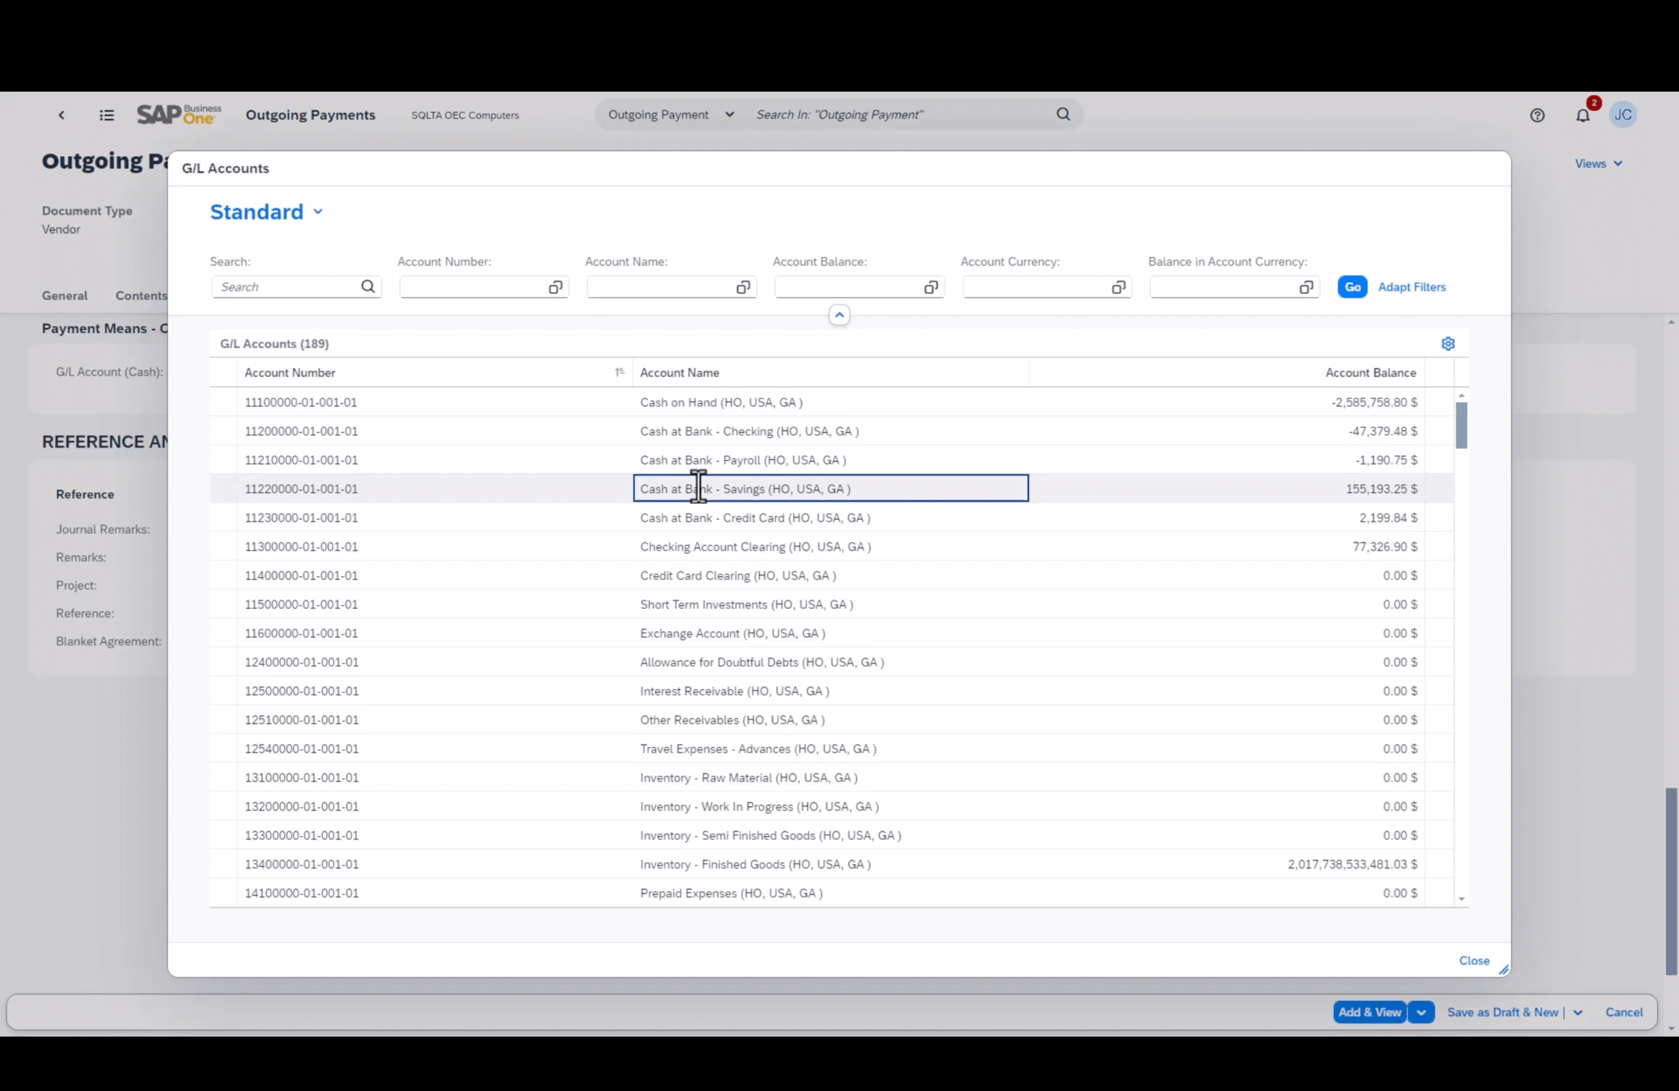
Task: Open the main menu list icon
Action: [106, 115]
